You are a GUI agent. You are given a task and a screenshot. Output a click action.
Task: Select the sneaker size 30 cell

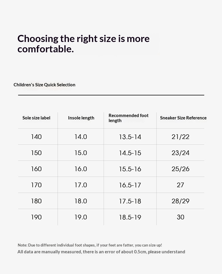click(x=180, y=217)
